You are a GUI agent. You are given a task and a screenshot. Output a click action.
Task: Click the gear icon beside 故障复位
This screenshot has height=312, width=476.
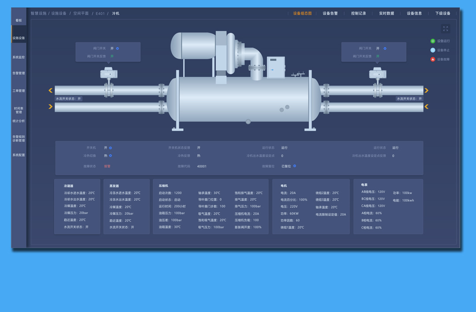[x=295, y=166]
